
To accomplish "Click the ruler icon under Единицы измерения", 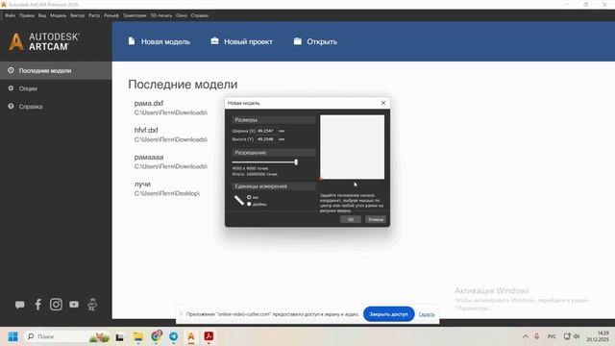I will [x=239, y=200].
